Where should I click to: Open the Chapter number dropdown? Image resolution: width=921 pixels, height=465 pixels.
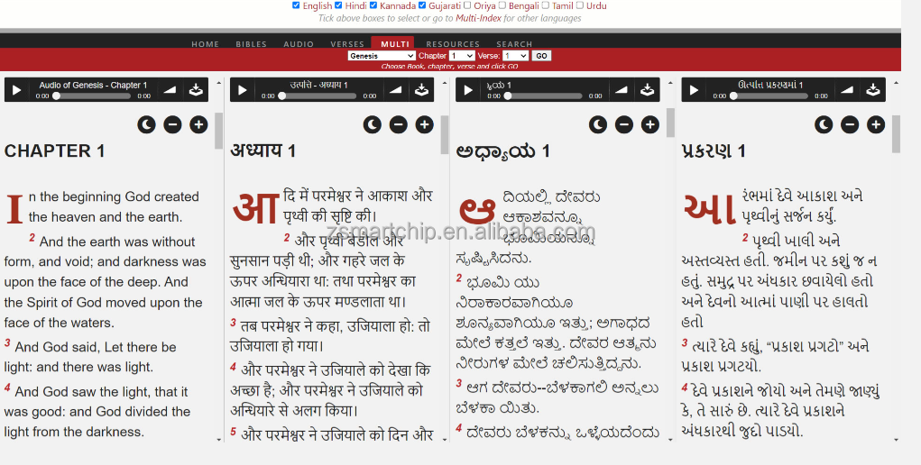tap(461, 56)
